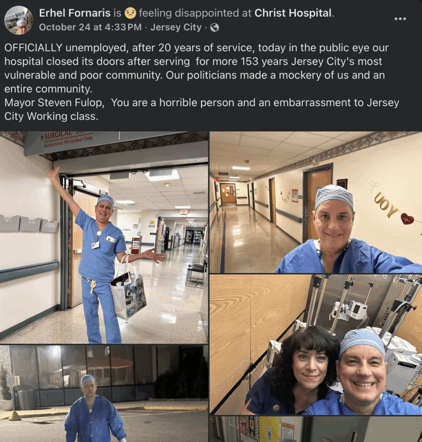
Task: Open the Christ Hospital location link
Action: pos(293,13)
